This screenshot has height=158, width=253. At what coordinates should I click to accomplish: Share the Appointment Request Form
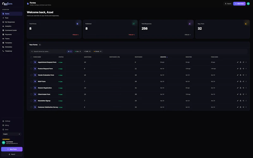(243, 62)
